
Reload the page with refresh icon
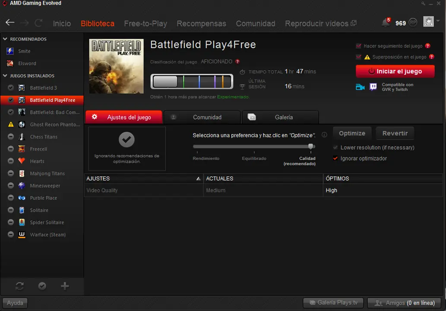tap(38, 23)
